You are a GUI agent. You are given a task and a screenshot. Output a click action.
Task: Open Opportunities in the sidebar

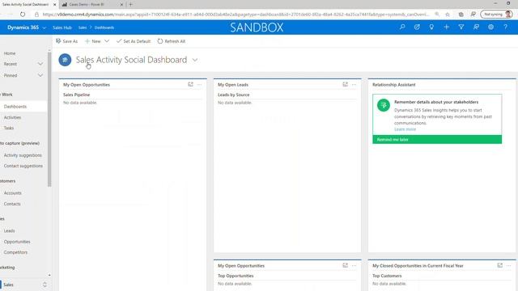pyautogui.click(x=17, y=242)
